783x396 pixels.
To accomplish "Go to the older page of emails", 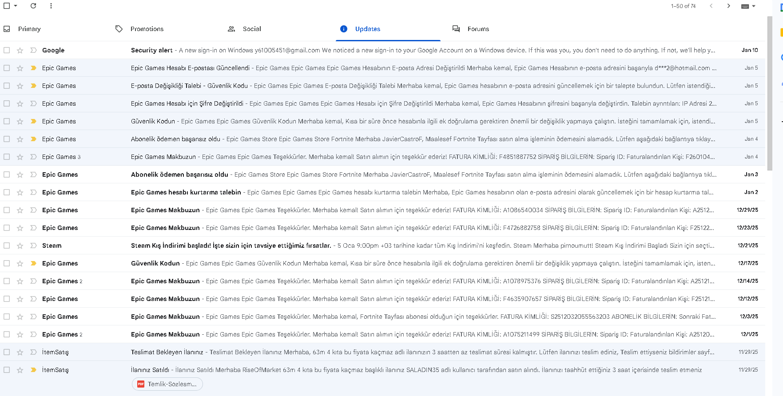I will pos(728,6).
